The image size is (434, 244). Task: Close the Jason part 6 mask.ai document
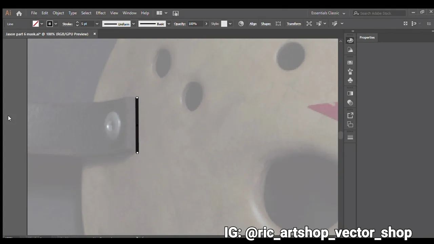click(x=95, y=34)
